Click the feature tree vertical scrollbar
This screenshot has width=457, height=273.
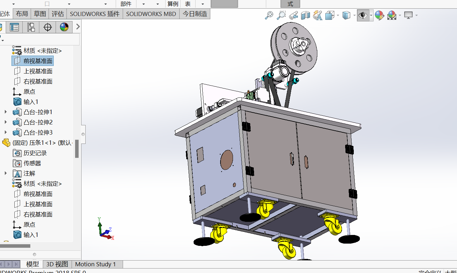(77, 149)
